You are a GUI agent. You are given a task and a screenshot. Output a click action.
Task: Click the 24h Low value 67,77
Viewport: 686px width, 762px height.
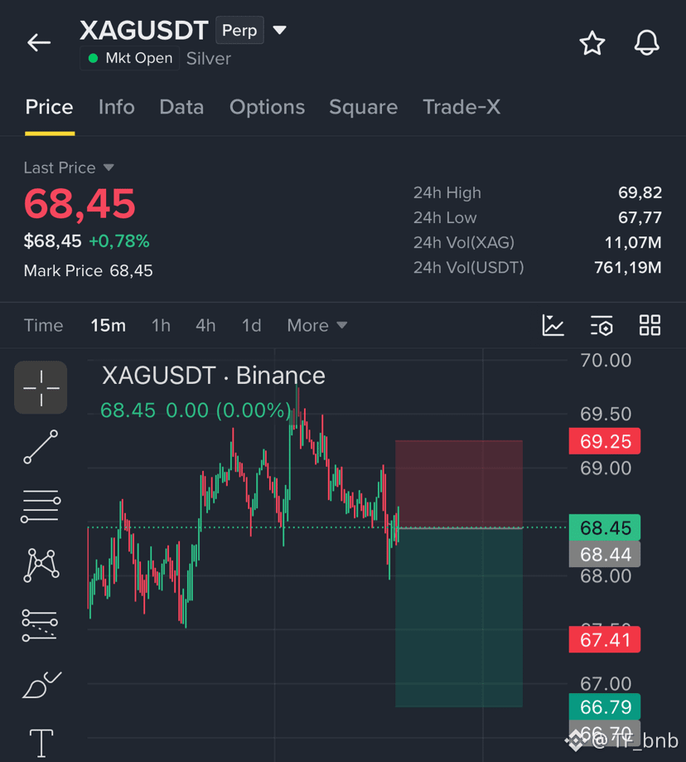tap(640, 217)
